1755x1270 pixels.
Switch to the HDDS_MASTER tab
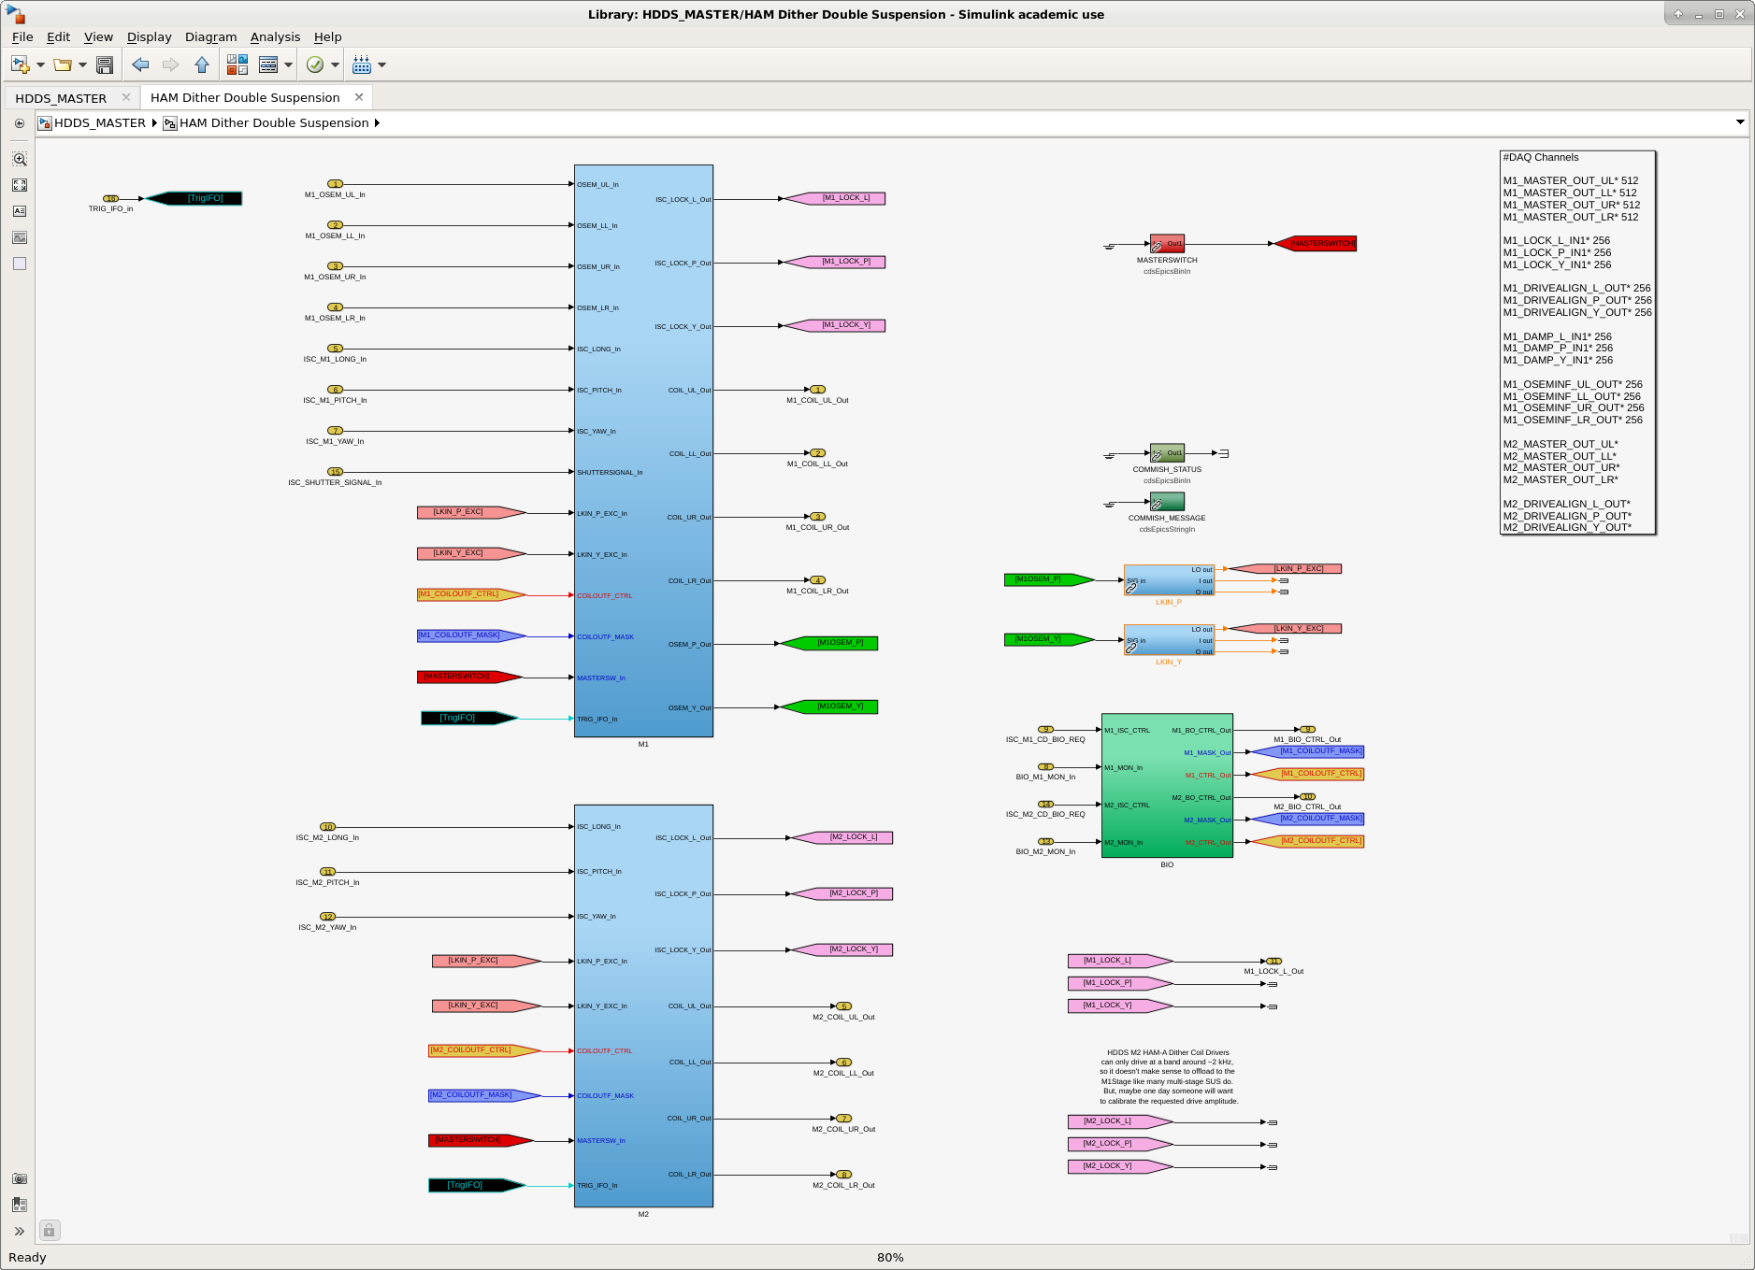[x=61, y=98]
